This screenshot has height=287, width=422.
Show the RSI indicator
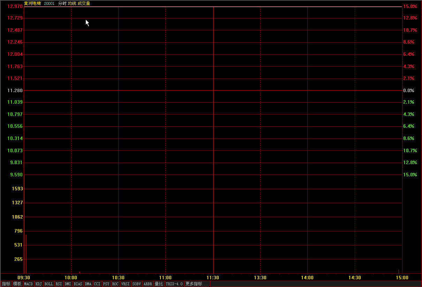point(59,284)
